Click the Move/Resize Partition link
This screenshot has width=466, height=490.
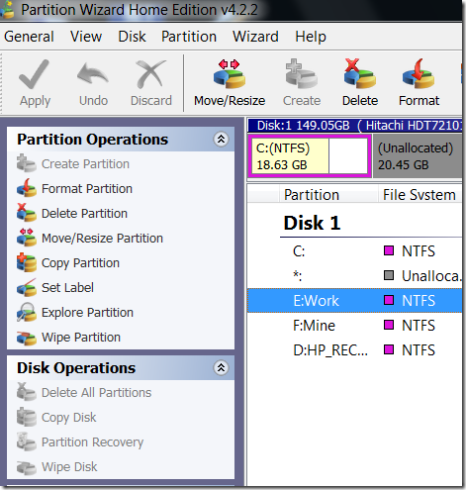point(102,239)
